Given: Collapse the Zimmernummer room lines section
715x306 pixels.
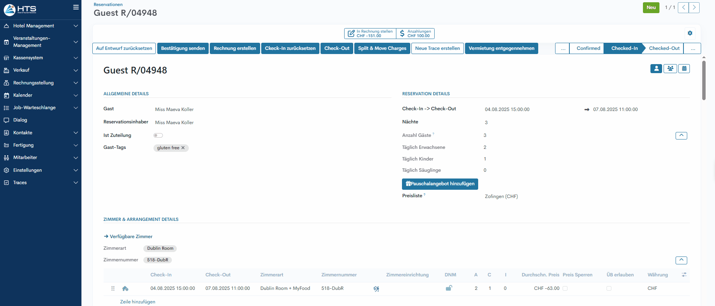Looking at the screenshot, I should click(681, 260).
